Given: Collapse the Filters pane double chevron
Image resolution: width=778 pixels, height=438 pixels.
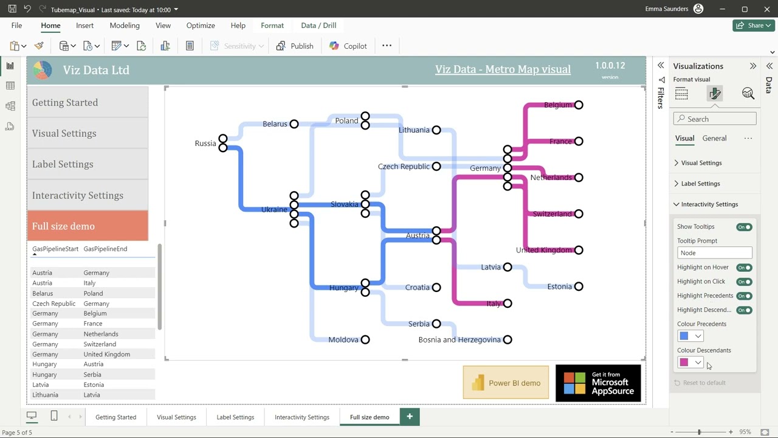Looking at the screenshot, I should 661,66.
